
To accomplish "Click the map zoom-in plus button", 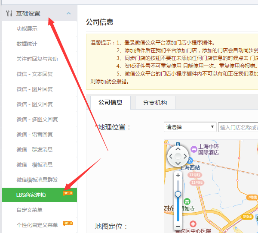I will pyautogui.click(x=178, y=175).
